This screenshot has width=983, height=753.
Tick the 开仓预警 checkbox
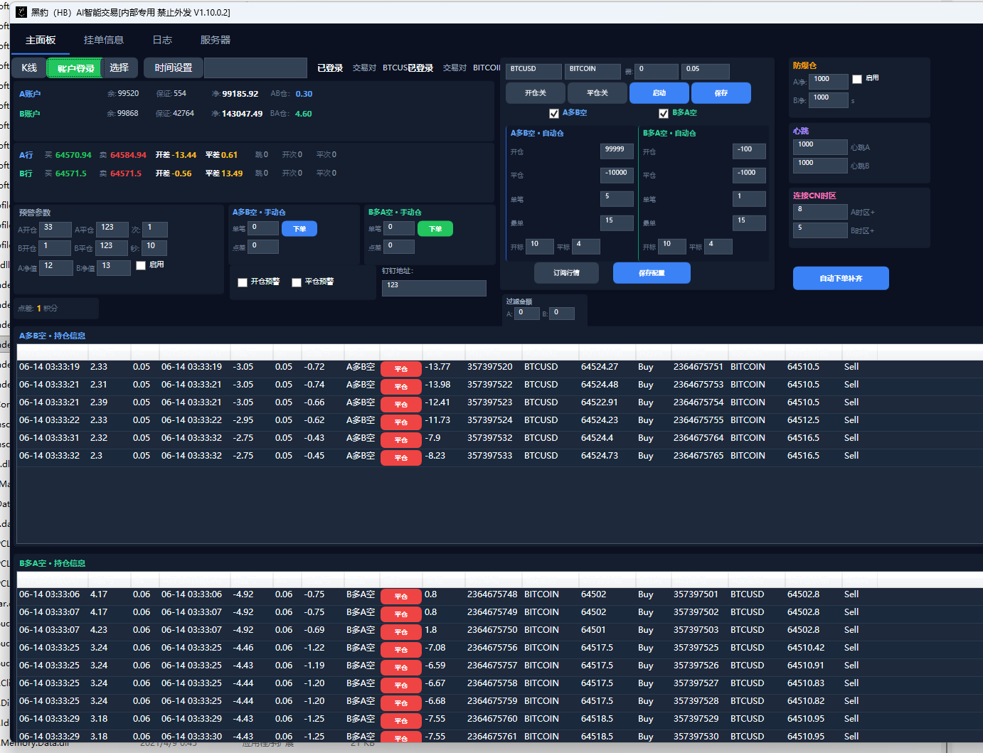coord(243,282)
